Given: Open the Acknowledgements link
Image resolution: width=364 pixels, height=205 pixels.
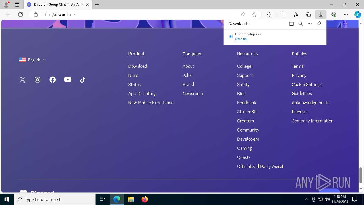Looking at the screenshot, I should pos(310,102).
